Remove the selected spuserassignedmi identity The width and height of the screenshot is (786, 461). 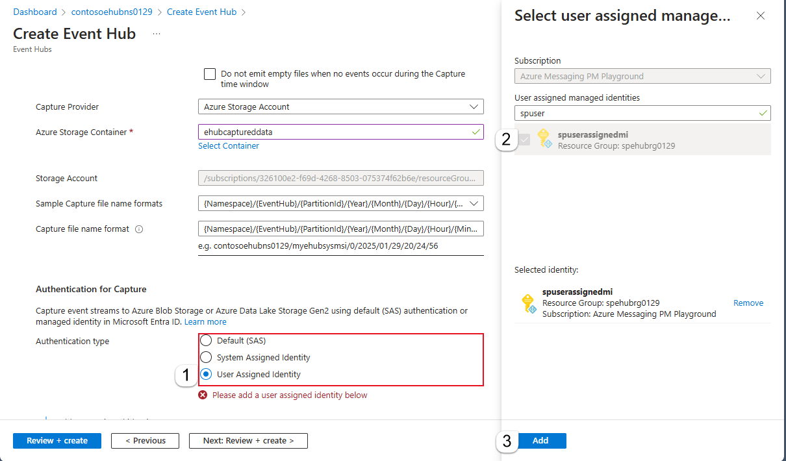tap(748, 303)
